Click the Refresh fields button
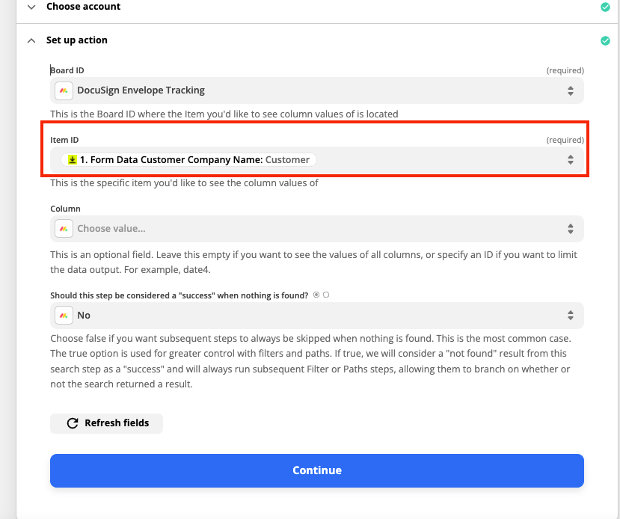Screen dimensions: 620x519 pyautogui.click(x=106, y=423)
